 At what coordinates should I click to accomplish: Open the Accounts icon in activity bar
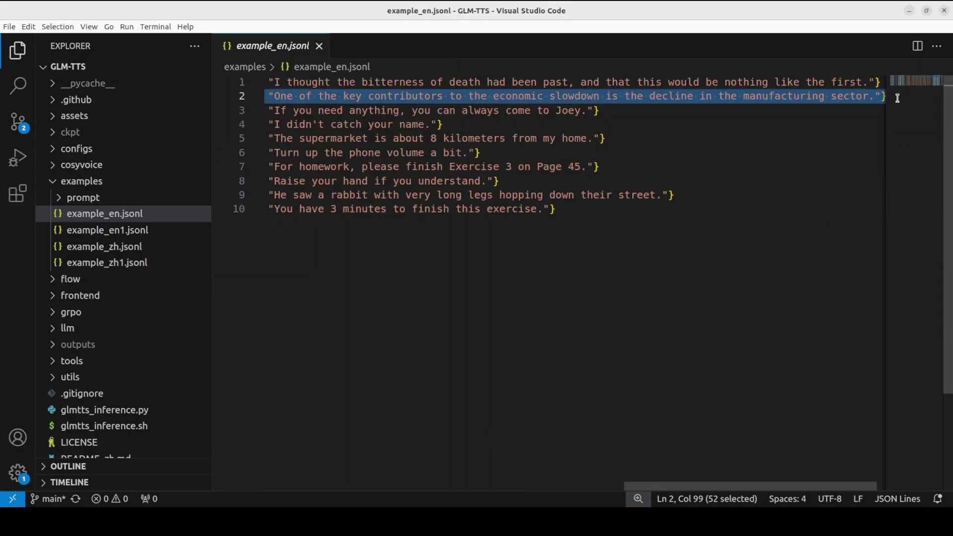point(18,437)
